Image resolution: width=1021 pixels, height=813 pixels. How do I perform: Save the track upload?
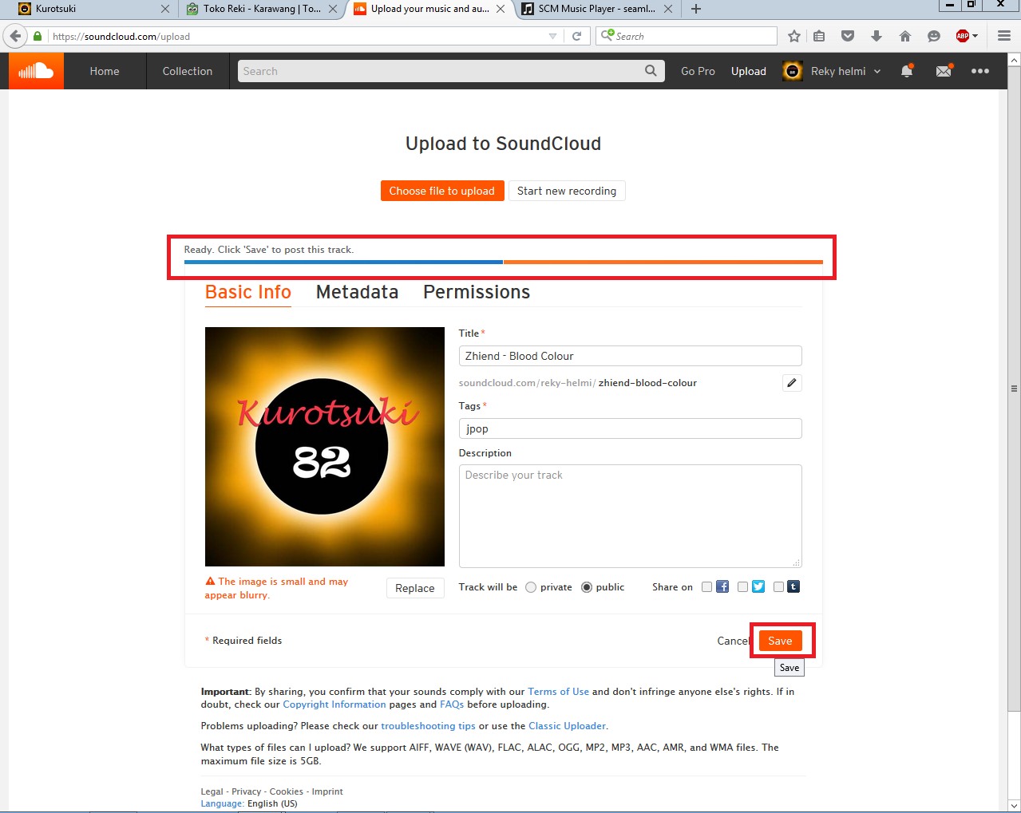780,641
